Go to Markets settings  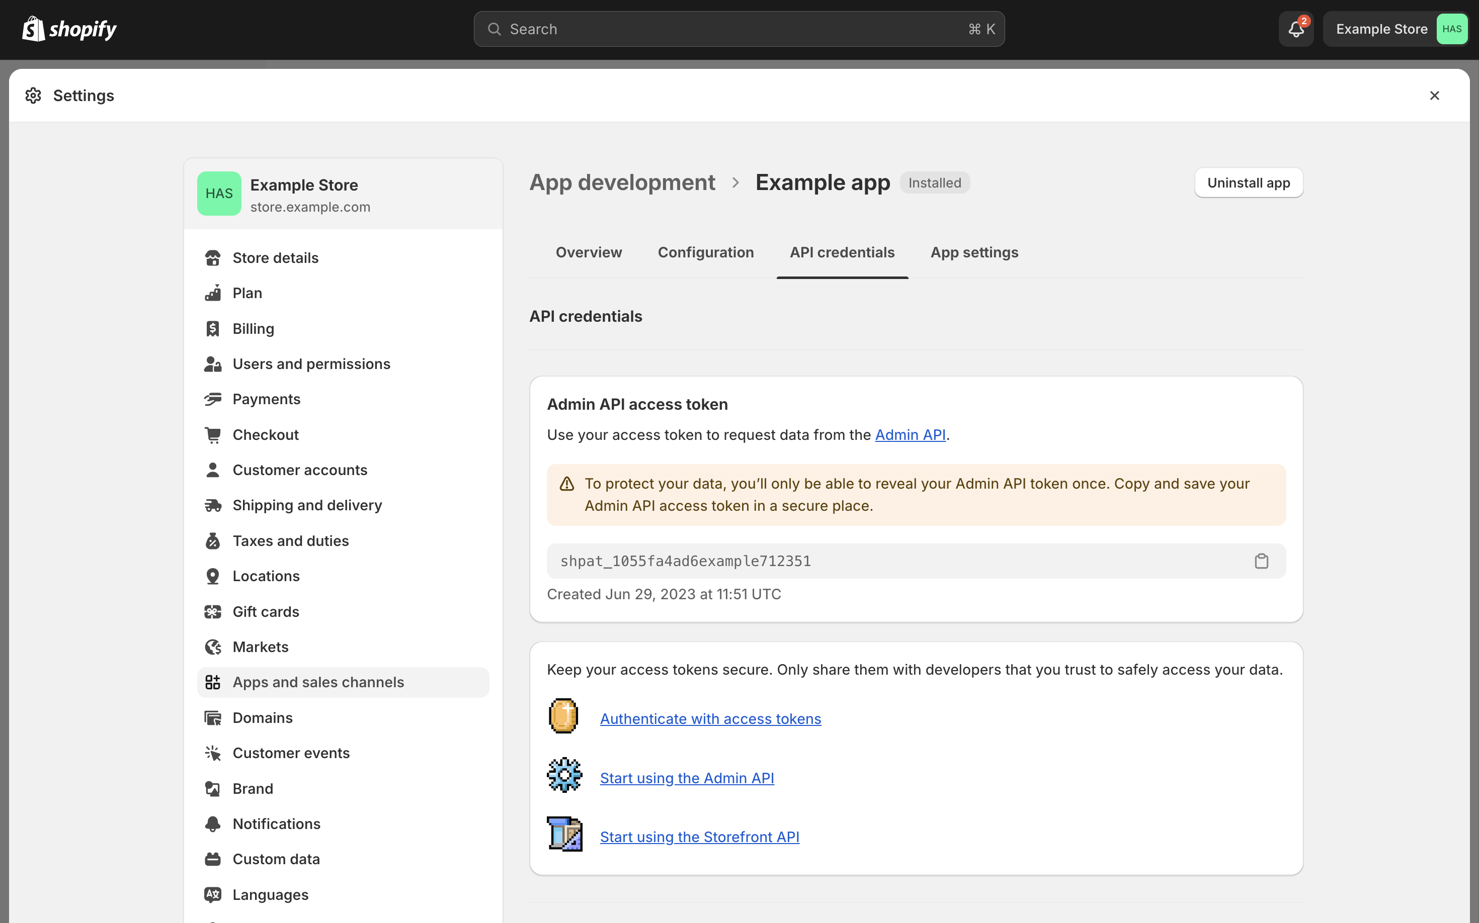(343, 647)
